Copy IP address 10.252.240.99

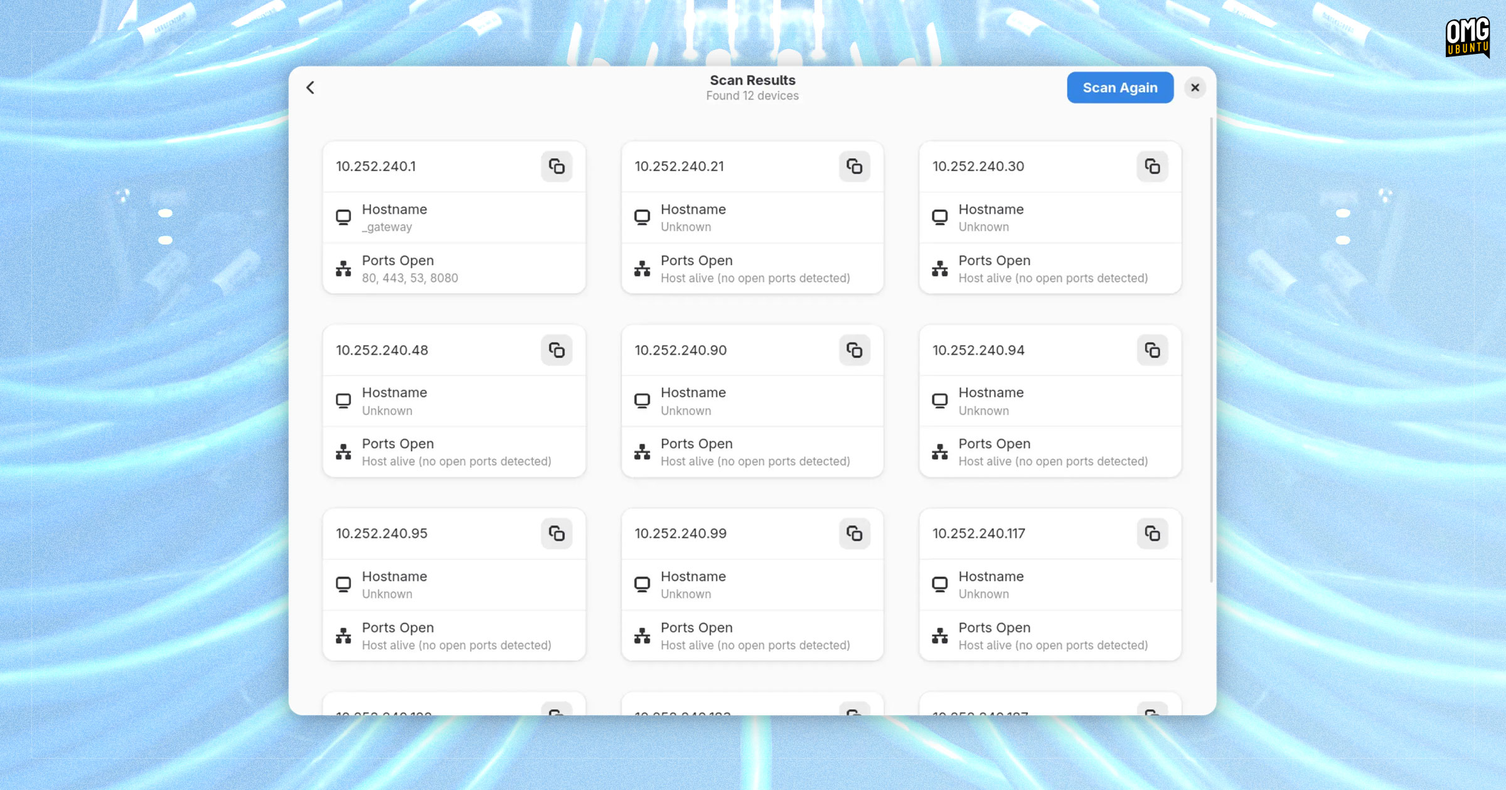tap(854, 534)
